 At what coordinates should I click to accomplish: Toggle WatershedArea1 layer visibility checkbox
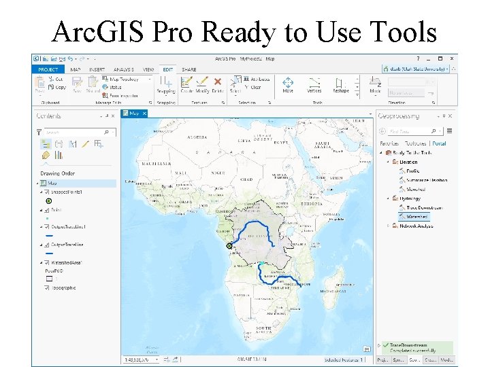click(x=47, y=263)
